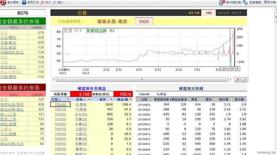The image size is (277, 155).
Task: Open warrant link 708050
Action: click(61, 144)
